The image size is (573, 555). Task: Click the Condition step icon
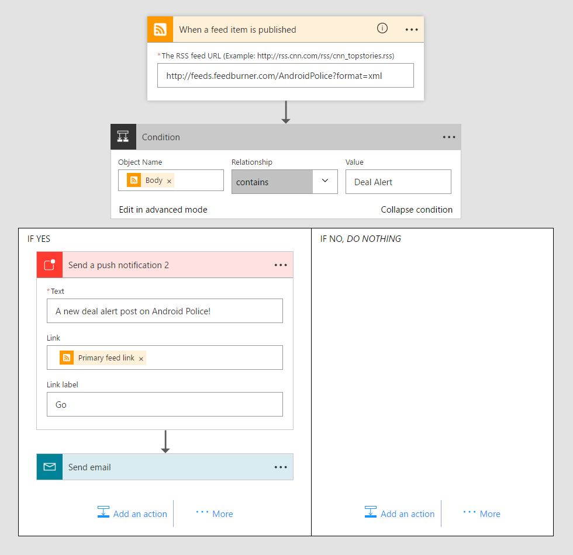[123, 137]
